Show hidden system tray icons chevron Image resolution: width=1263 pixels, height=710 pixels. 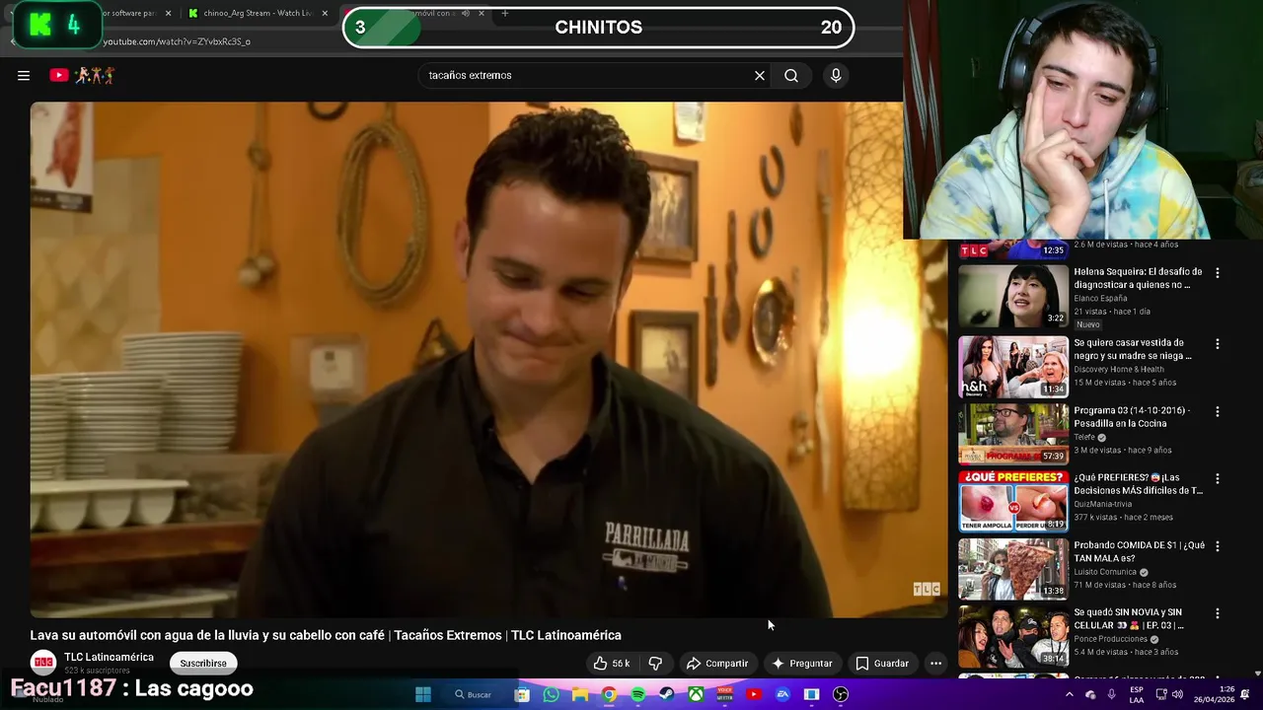pyautogui.click(x=1070, y=694)
